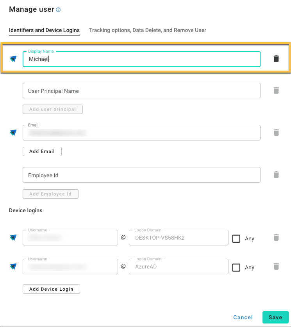291x327 pixels.
Task: Click the Display Name input field
Action: coord(141,59)
